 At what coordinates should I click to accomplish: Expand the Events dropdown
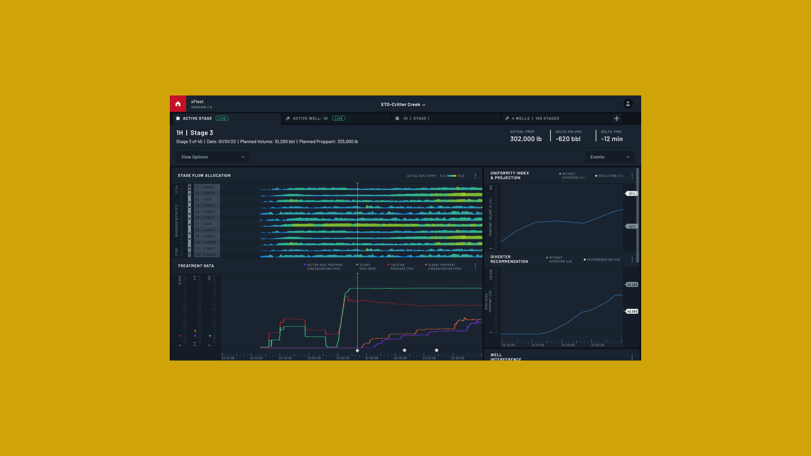(x=610, y=157)
